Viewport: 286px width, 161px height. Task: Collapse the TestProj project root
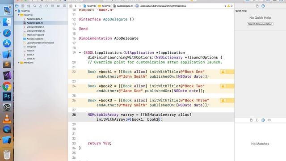(16, 11)
